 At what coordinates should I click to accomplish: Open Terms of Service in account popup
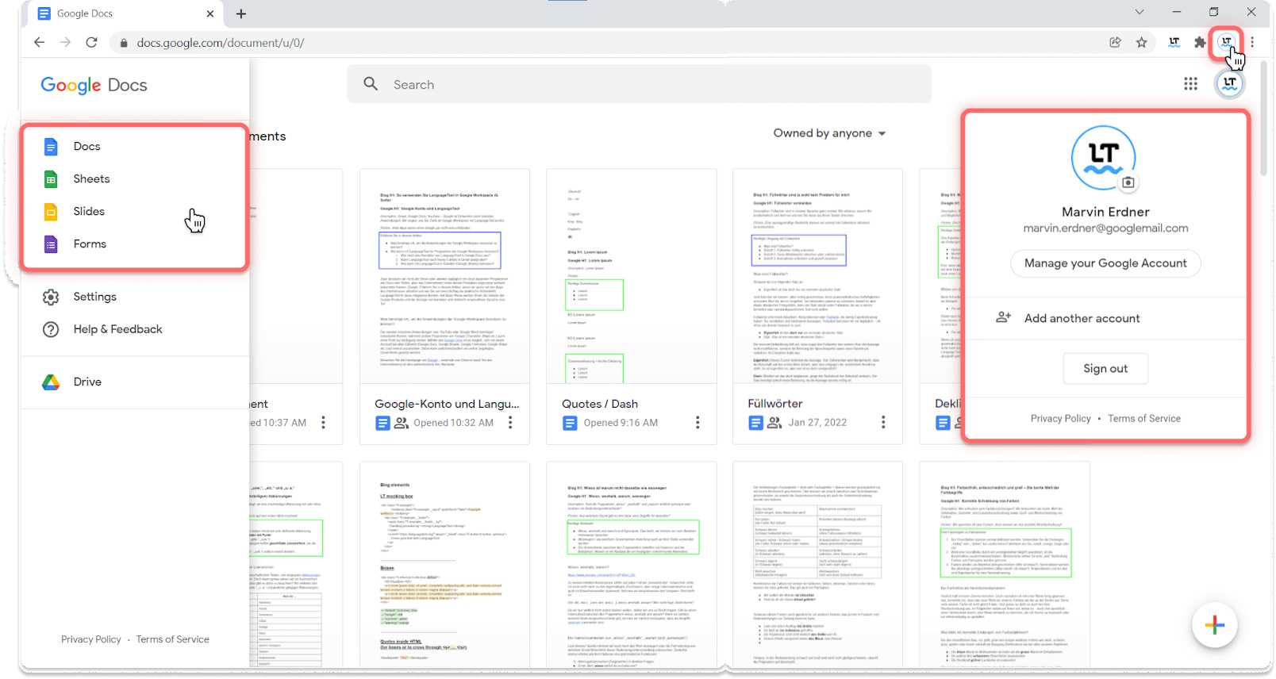click(x=1144, y=419)
